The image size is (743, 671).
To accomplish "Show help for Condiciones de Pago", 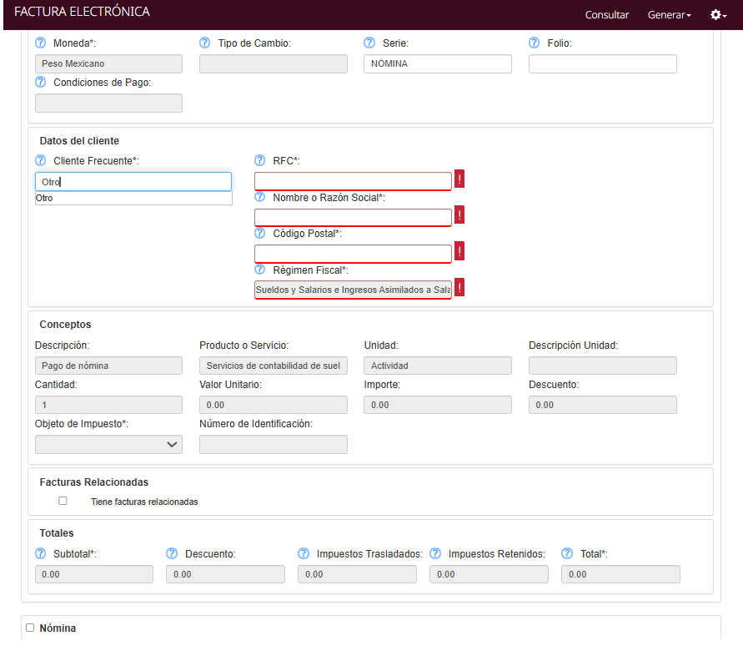I will 41,83.
